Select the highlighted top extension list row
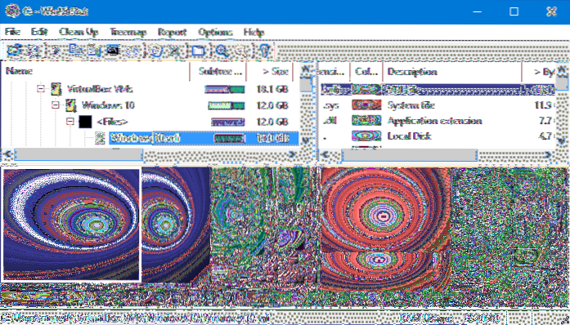This screenshot has height=325, width=570. point(438,89)
